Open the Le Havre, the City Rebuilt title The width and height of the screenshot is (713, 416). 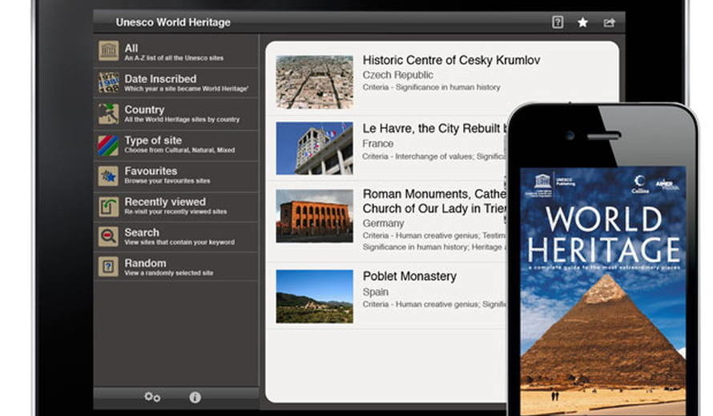tap(435, 129)
